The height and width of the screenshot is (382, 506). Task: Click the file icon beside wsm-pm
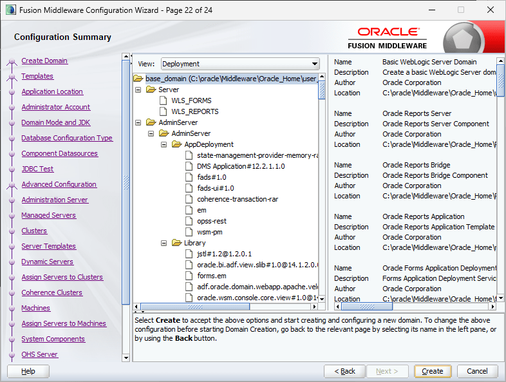[x=189, y=232]
